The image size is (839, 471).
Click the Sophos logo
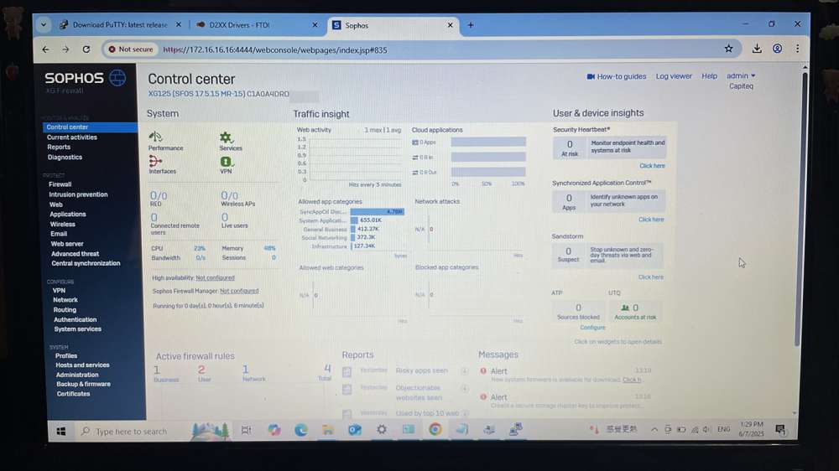(x=86, y=78)
